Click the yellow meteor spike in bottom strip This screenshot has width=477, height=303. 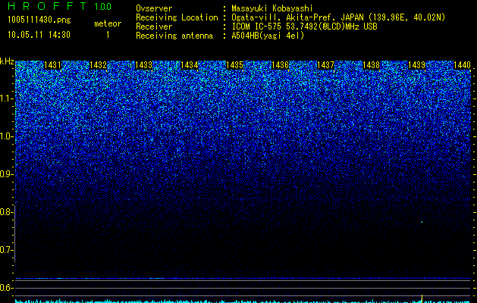click(x=422, y=298)
